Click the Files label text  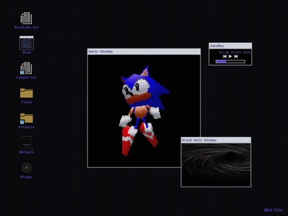pyautogui.click(x=27, y=102)
